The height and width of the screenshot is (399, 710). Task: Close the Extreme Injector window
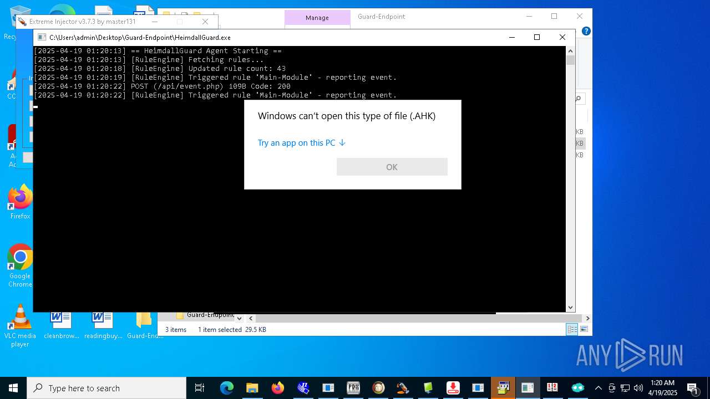coord(205,22)
